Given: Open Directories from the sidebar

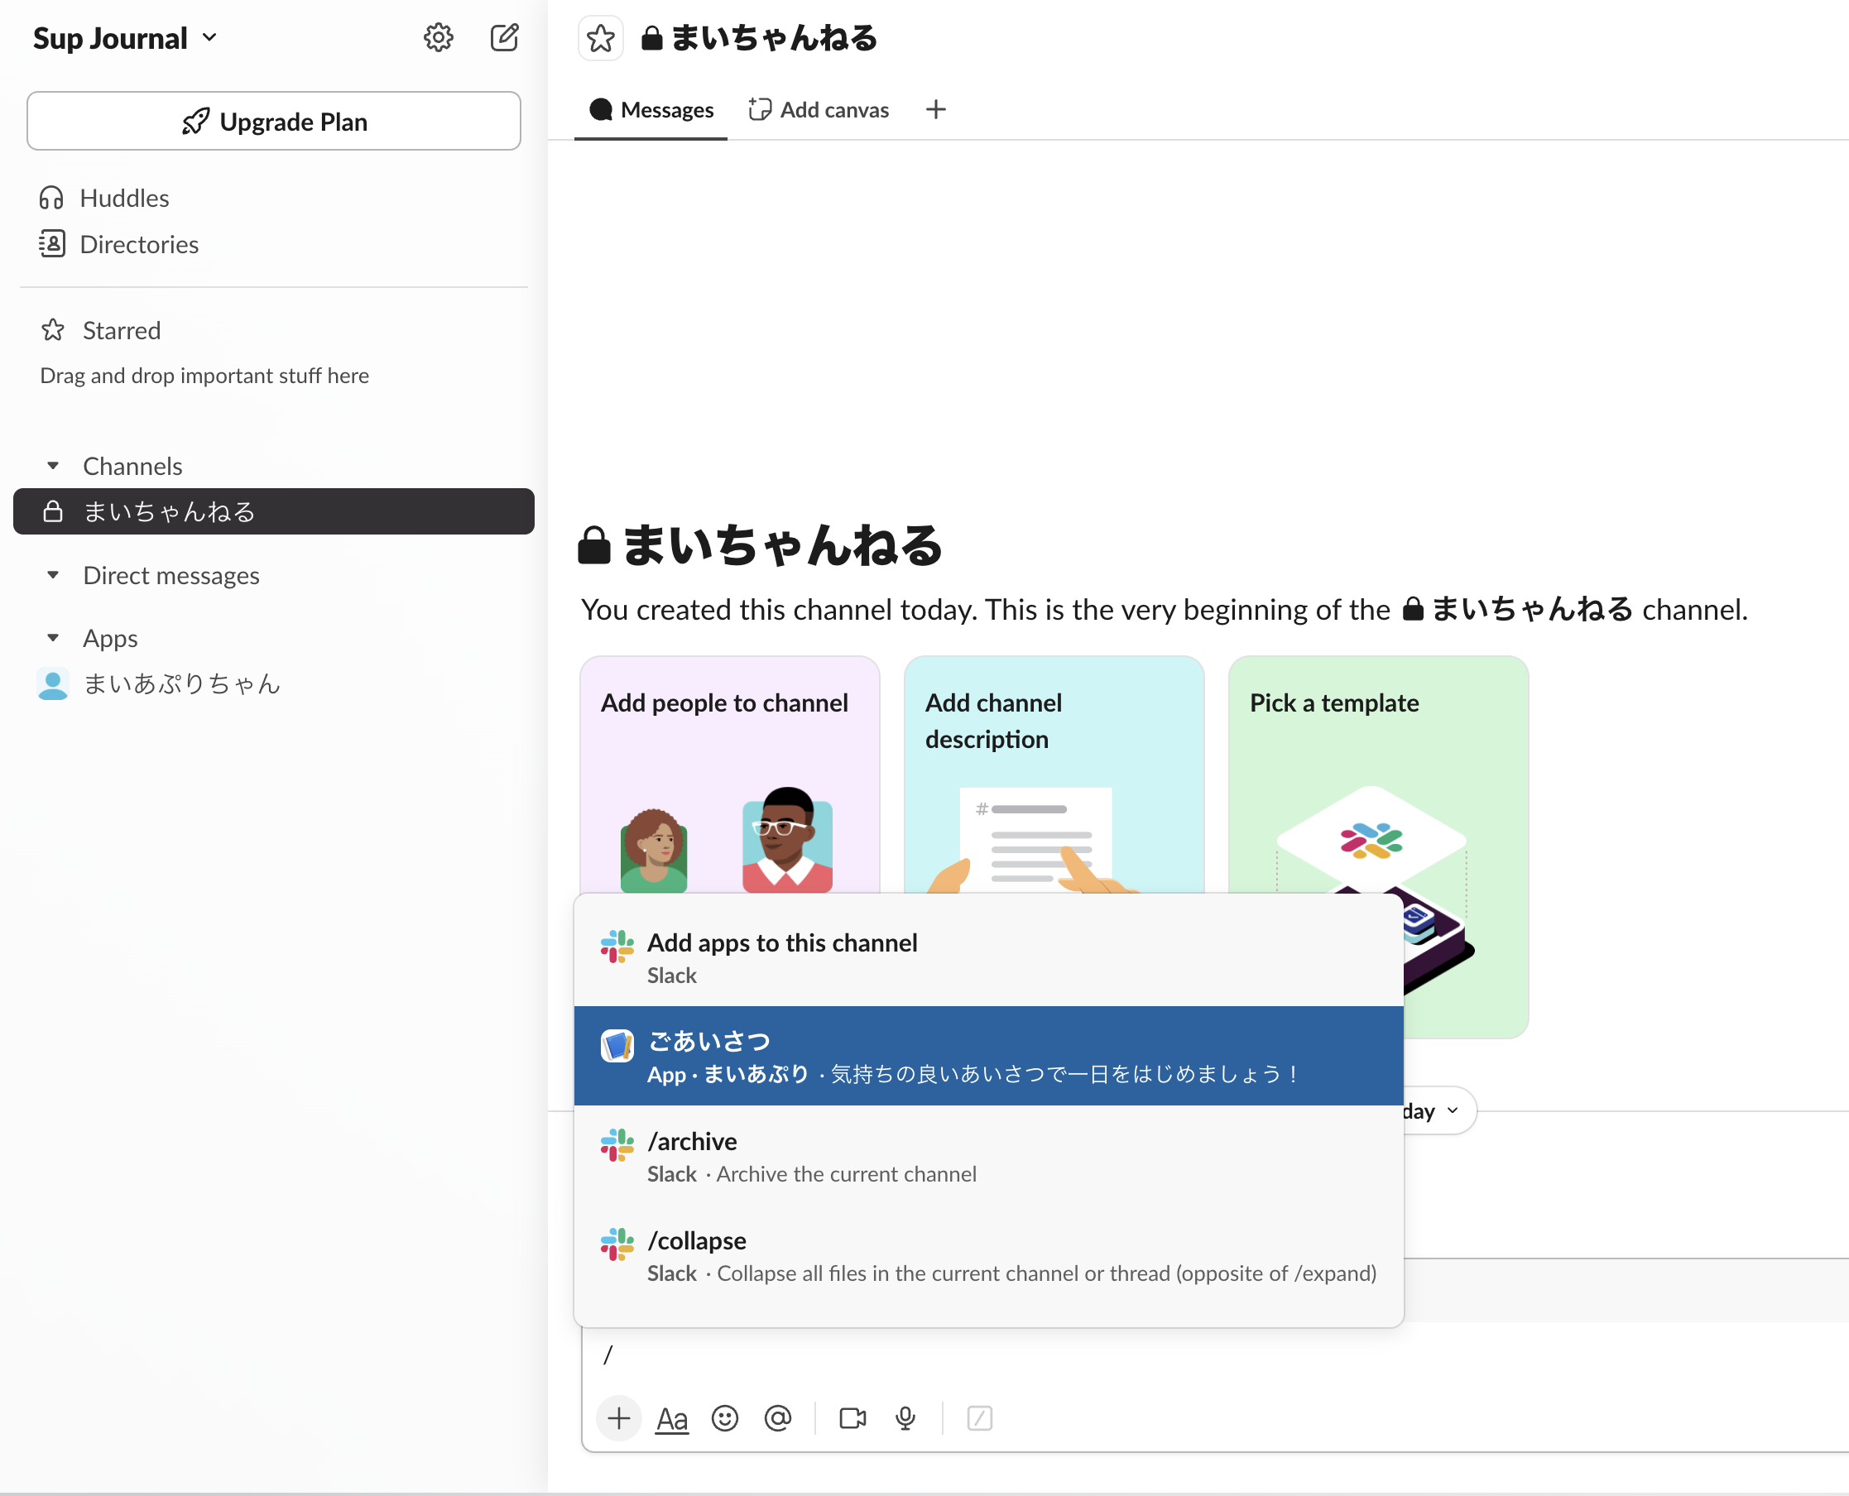Looking at the screenshot, I should [x=140, y=244].
